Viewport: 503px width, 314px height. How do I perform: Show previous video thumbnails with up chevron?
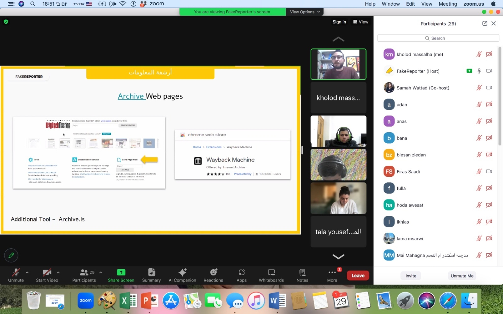[338, 39]
